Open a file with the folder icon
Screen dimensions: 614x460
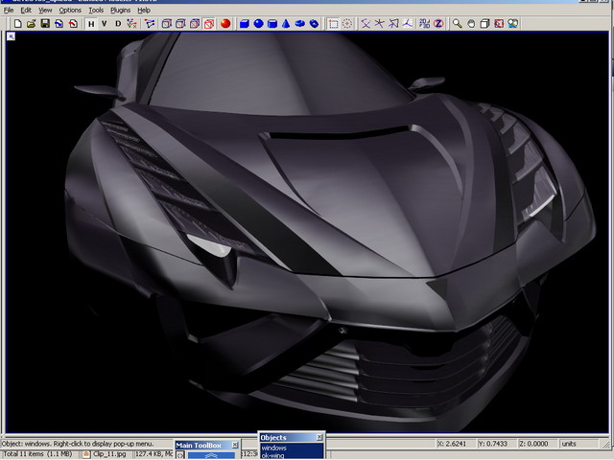(x=32, y=23)
